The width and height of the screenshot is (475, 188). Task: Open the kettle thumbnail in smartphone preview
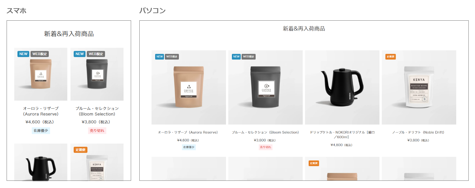click(x=41, y=162)
